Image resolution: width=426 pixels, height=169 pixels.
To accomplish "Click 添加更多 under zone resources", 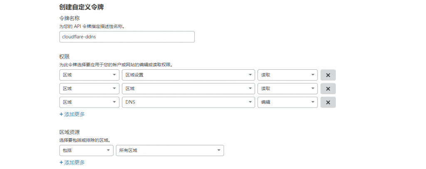I will 72,163.
